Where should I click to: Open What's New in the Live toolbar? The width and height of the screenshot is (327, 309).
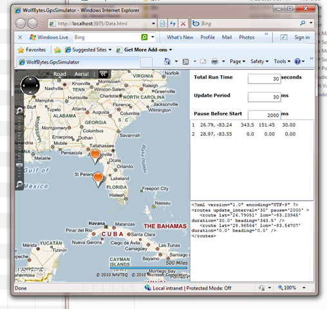[x=180, y=37]
